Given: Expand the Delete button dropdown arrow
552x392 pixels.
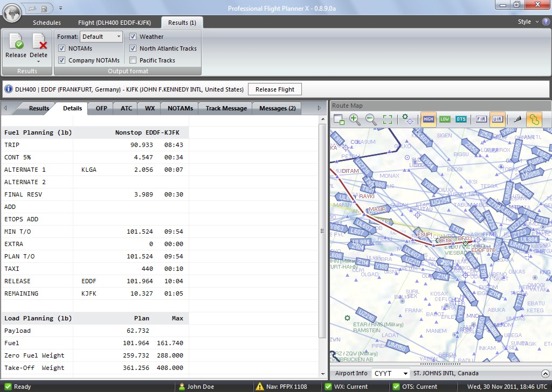Looking at the screenshot, I should (38, 62).
